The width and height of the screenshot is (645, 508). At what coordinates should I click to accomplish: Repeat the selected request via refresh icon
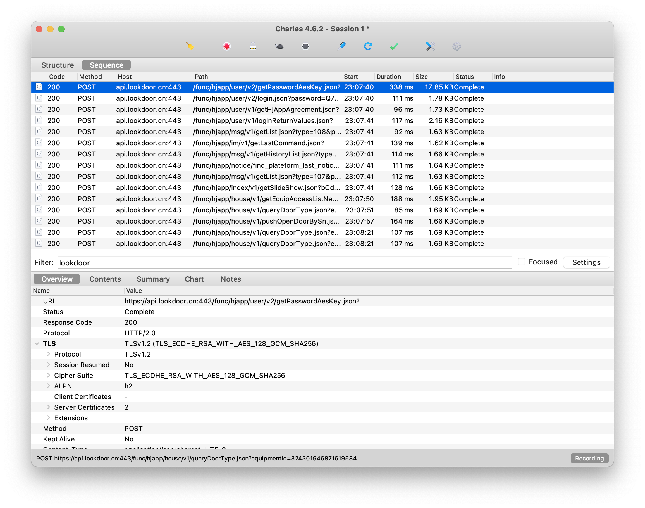(x=368, y=46)
